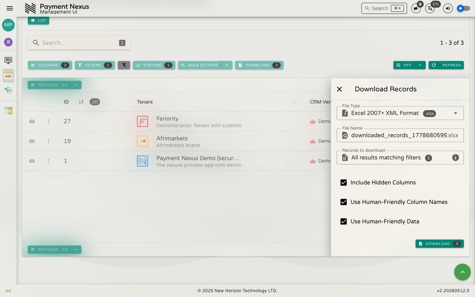Image resolution: width=475 pixels, height=297 pixels.
Task: Close the Download Records panel
Action: (x=339, y=89)
